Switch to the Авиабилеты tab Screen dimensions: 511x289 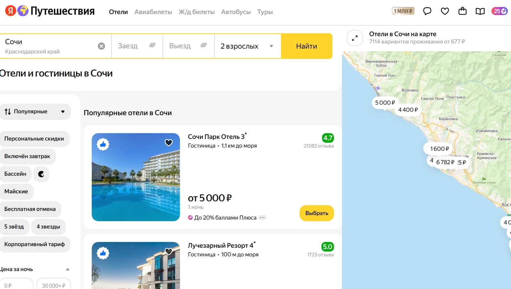click(x=153, y=12)
